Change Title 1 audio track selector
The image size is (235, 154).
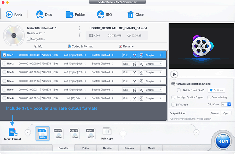[x=85, y=55]
